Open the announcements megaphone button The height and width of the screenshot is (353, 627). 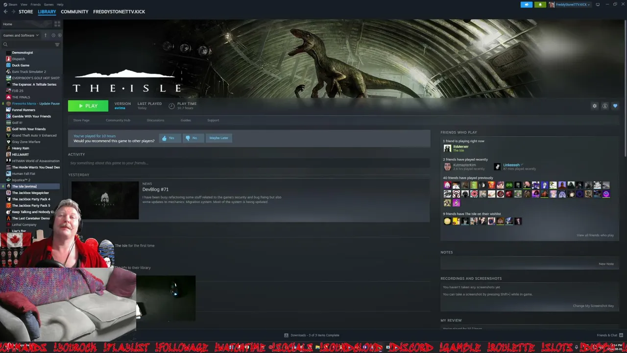527,4
